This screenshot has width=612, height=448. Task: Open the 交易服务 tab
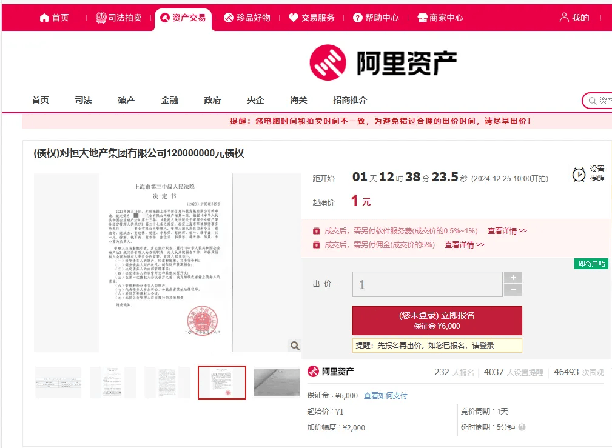(x=312, y=18)
